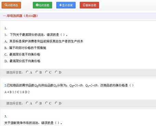Click option text A about 保护消费者利益
Image resolution: width=156 pixels, height=126 pixels.
(44, 41)
